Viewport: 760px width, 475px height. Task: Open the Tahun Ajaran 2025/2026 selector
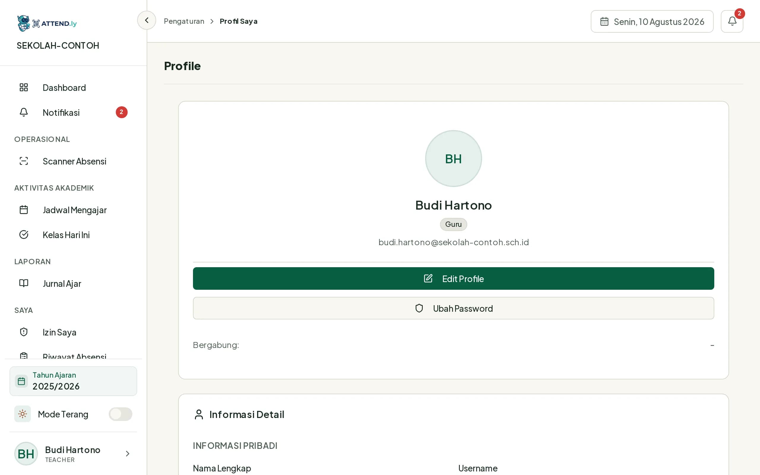[x=73, y=381]
